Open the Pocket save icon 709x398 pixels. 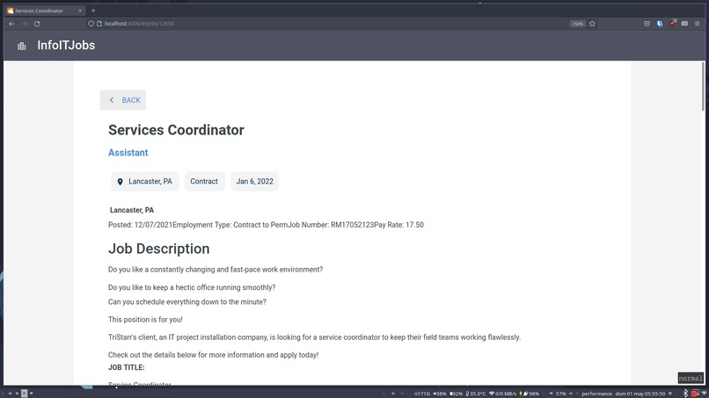[x=647, y=24]
